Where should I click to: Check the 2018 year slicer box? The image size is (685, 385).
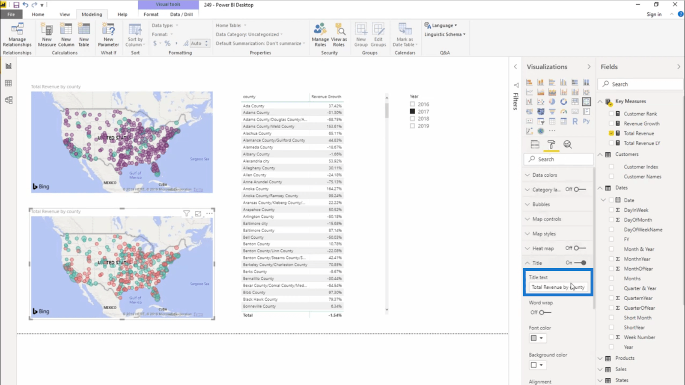point(412,118)
